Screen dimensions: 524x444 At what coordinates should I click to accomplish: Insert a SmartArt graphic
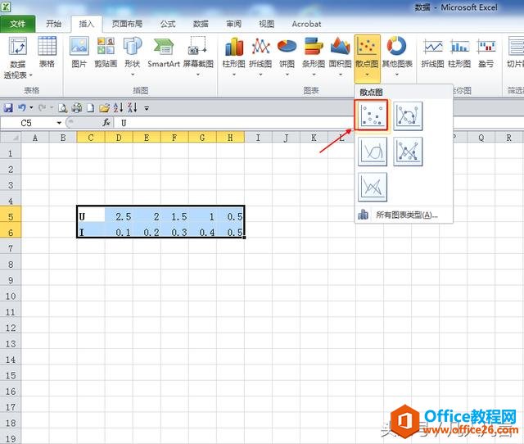[x=164, y=52]
